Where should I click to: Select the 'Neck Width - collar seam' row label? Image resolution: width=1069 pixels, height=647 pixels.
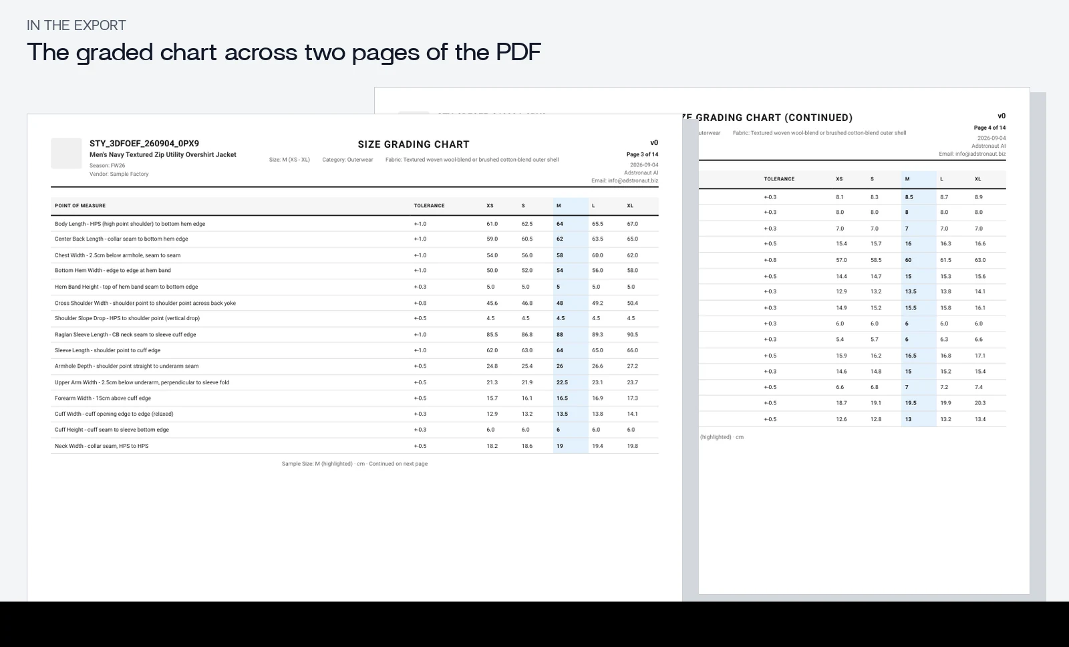point(102,446)
